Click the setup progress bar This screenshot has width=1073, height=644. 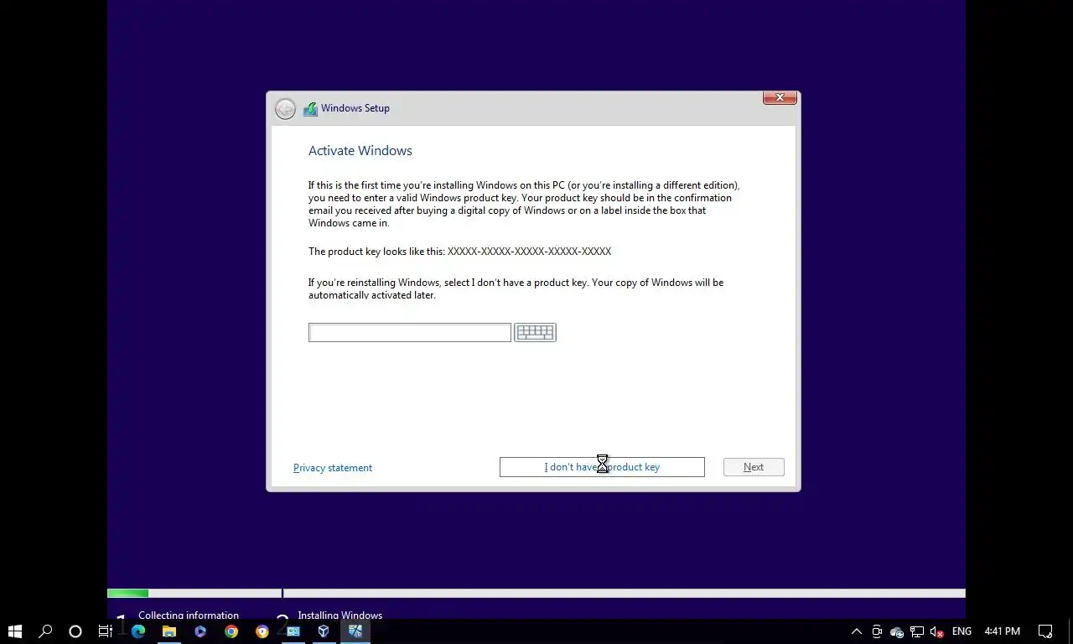tap(536, 594)
